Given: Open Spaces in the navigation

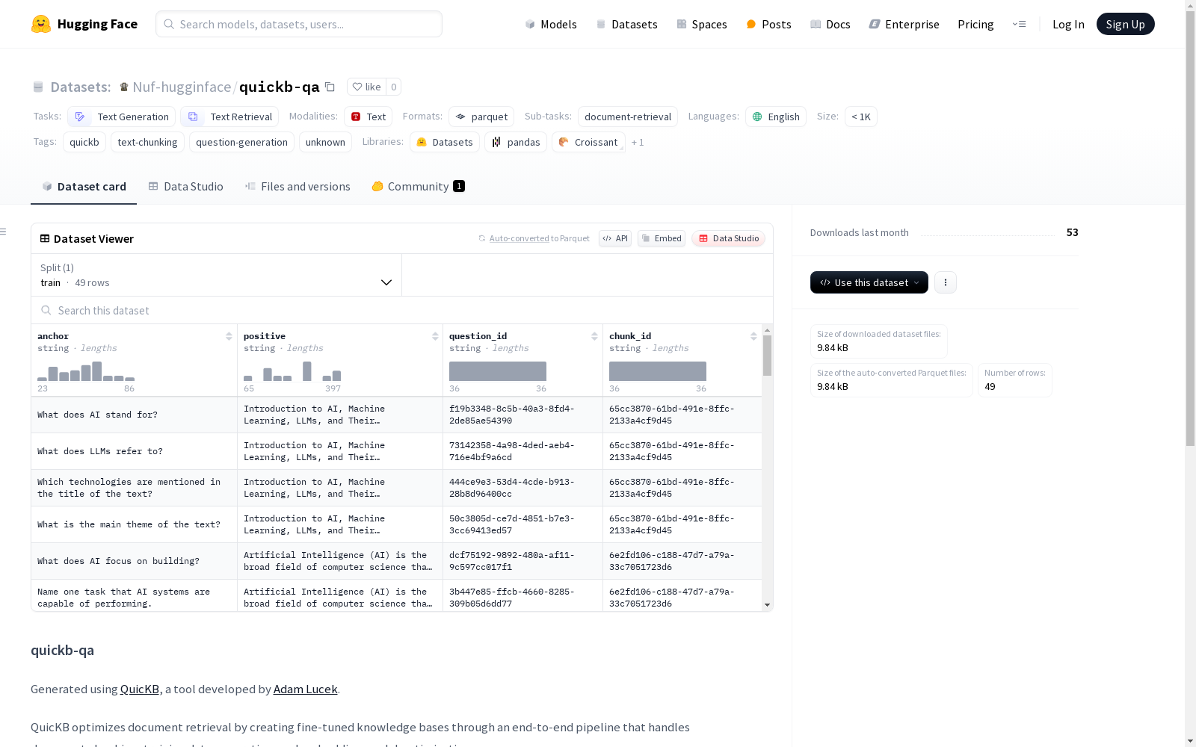Looking at the screenshot, I should coord(701,24).
